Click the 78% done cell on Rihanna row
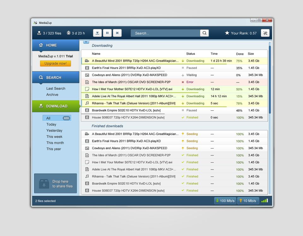 [x=239, y=104]
